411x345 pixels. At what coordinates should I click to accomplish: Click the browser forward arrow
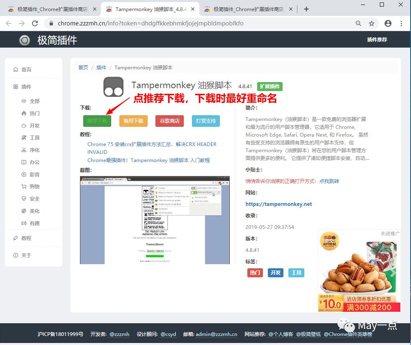pos(22,23)
